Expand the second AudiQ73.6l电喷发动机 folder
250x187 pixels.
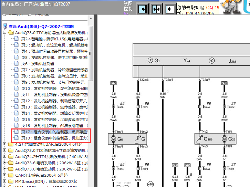pyautogui.click(x=4, y=169)
